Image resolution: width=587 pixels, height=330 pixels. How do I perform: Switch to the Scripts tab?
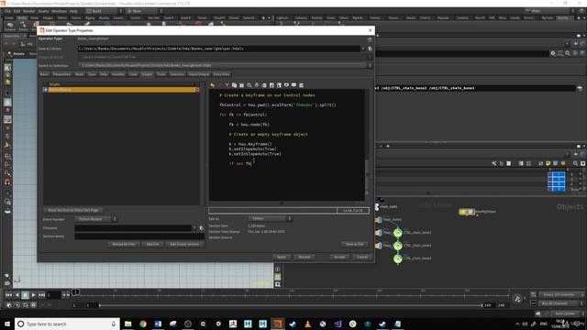point(147,74)
